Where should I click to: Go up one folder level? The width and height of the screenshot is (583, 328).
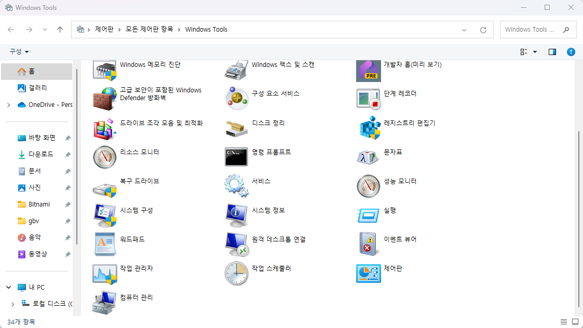(60, 30)
